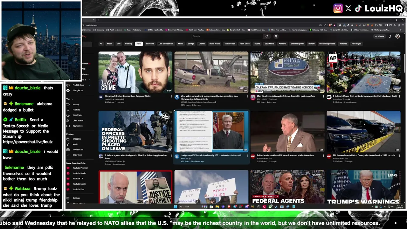The image size is (407, 229).
Task: Open FBI Fulton County crime scene thumbnail
Action: click(x=363, y=131)
